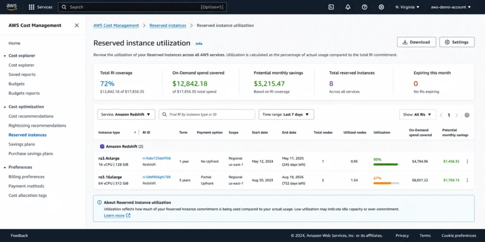The image size is (485, 242).
Task: Go to previous page arrow
Action: (x=441, y=115)
